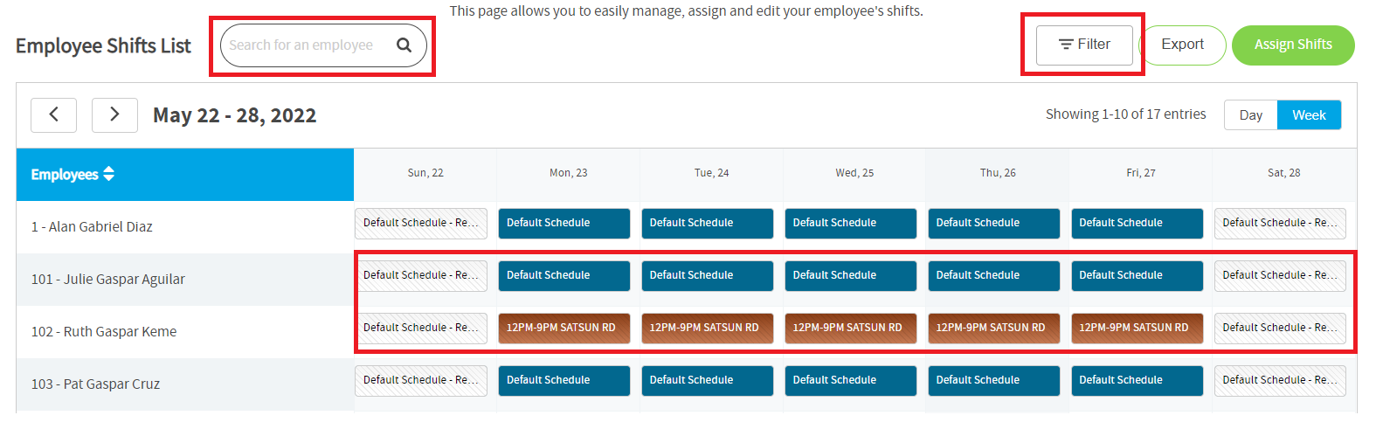Select Julie Gaspar Aguilar's Sunday rest day shift

pos(421,276)
